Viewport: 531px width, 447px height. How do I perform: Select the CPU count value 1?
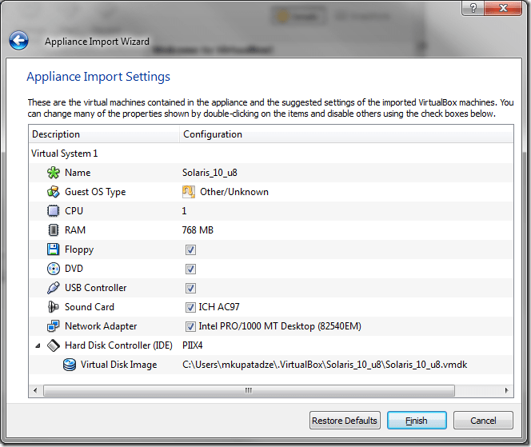[184, 211]
